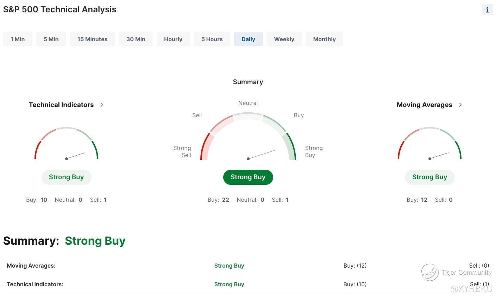Click 'S&P 500 Technical Analysis' page title
This screenshot has width=502, height=300.
pos(60,10)
